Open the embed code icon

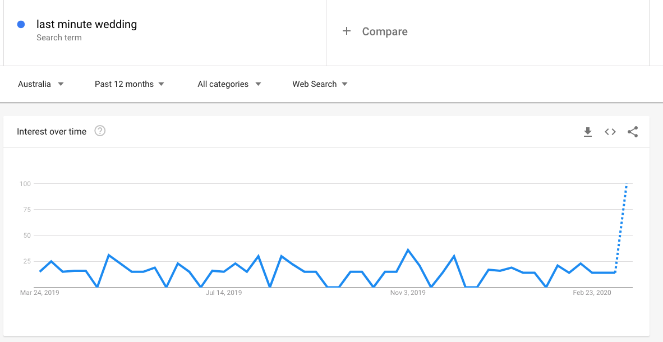(610, 132)
